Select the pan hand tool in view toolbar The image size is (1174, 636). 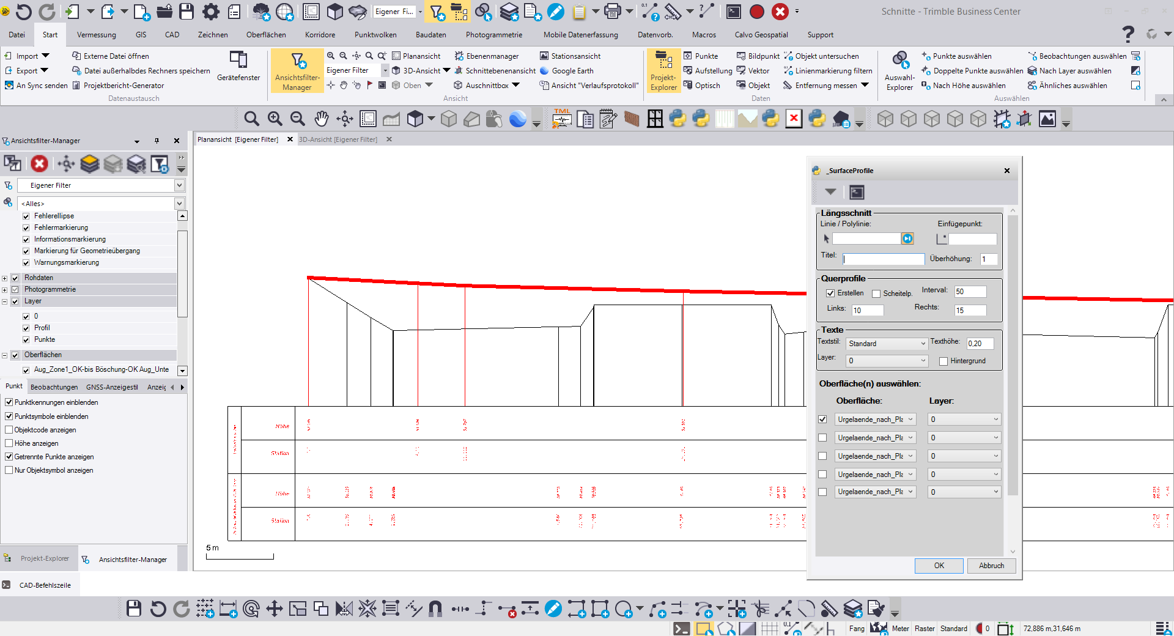click(x=322, y=119)
